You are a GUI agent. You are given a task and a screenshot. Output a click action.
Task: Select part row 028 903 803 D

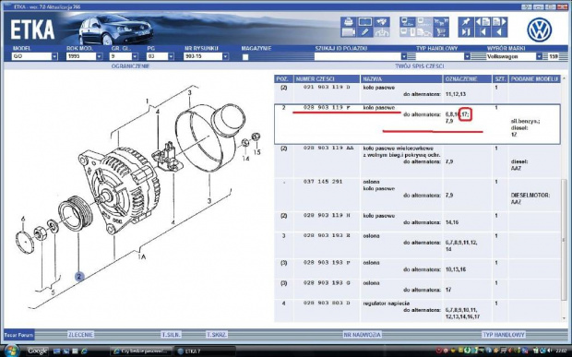pos(417,310)
